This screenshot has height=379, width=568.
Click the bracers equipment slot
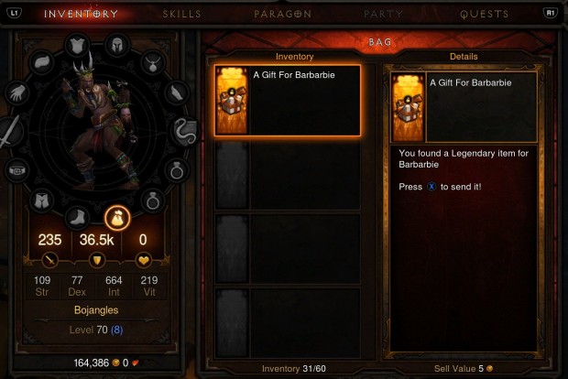tap(177, 93)
